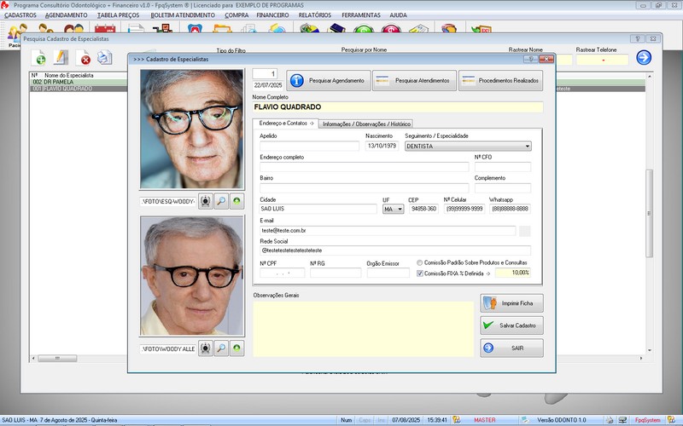Screen dimensions: 683x426
Task: Click the Salvar Cadastro button
Action: click(512, 325)
